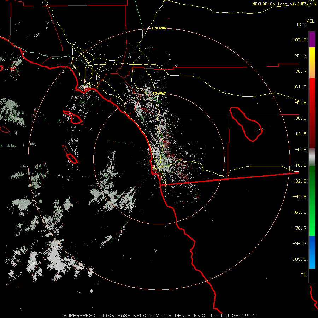Select the 45.6 scale label
318x318 pixels.
pos(301,102)
